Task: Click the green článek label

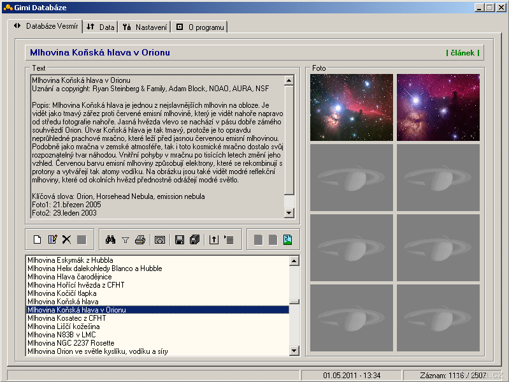Action: 462,53
